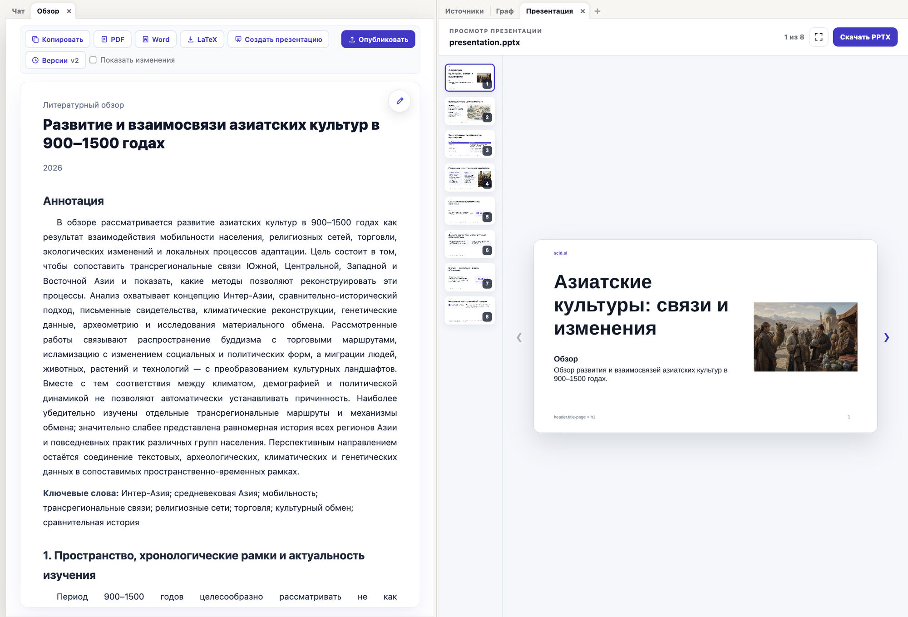Export the review as PDF
This screenshot has width=908, height=617.
112,39
